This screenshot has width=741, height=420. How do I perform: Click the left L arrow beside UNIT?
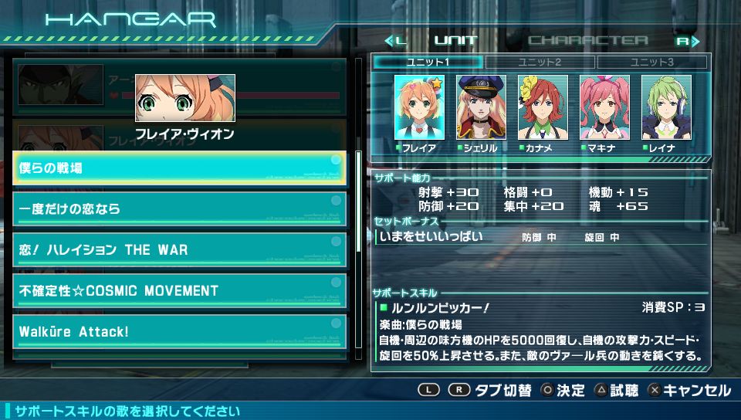pos(395,41)
